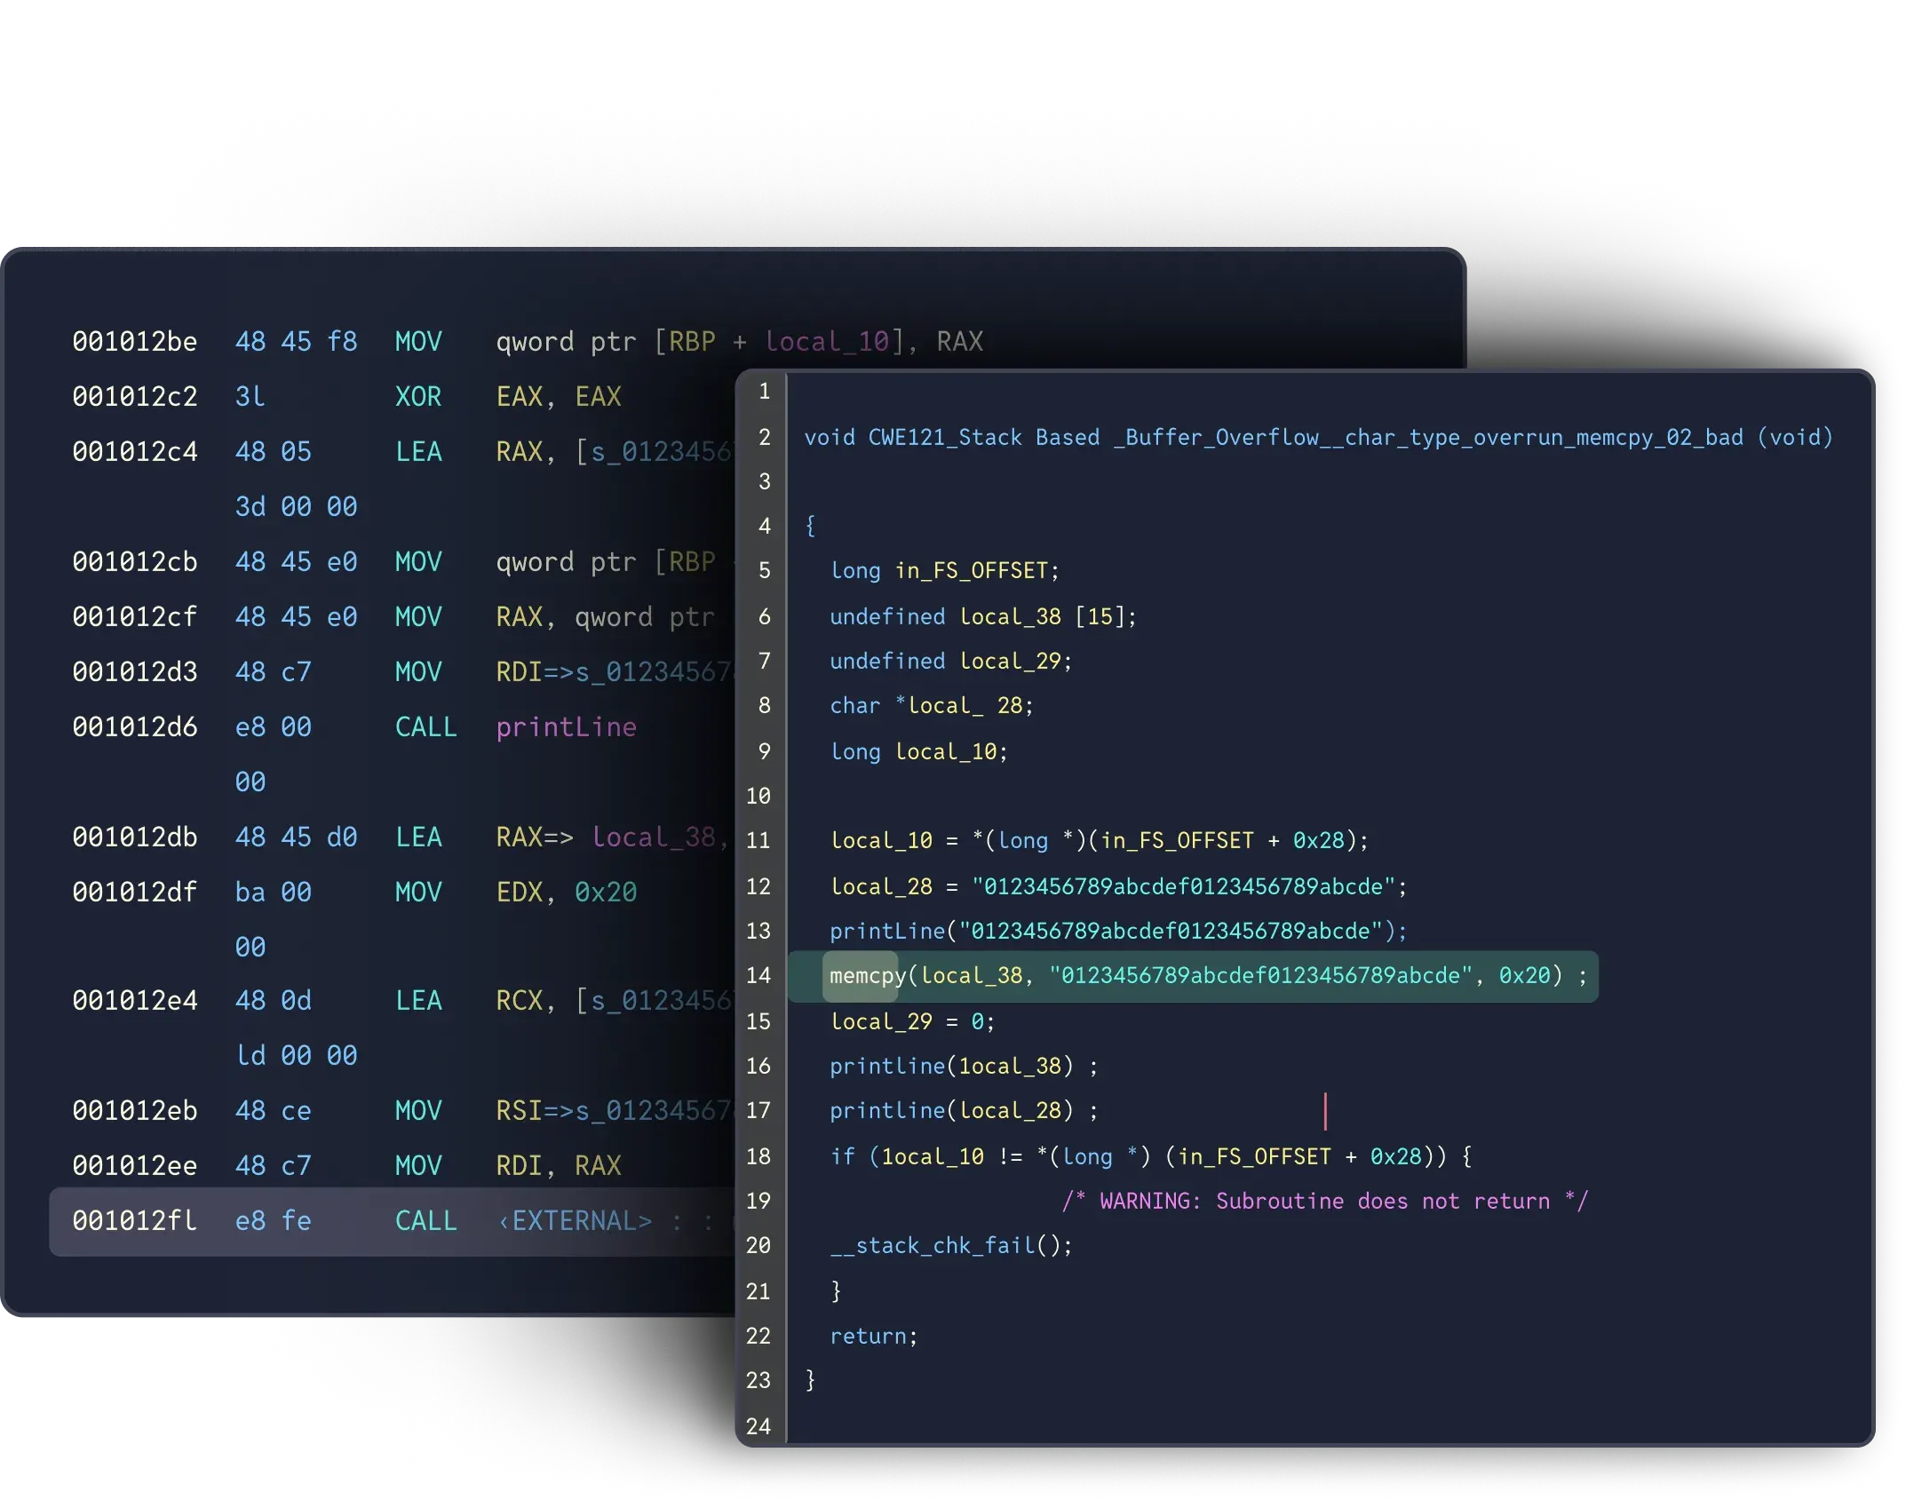This screenshot has height=1508, width=1906.
Task: Select address 001012be in disassembly listing
Action: point(135,342)
